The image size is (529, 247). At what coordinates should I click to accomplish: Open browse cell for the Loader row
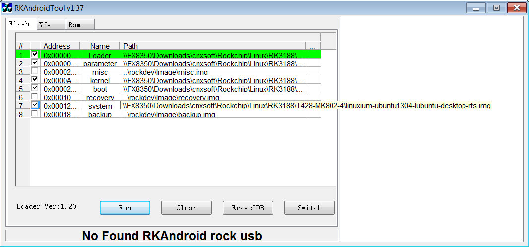tap(313, 54)
